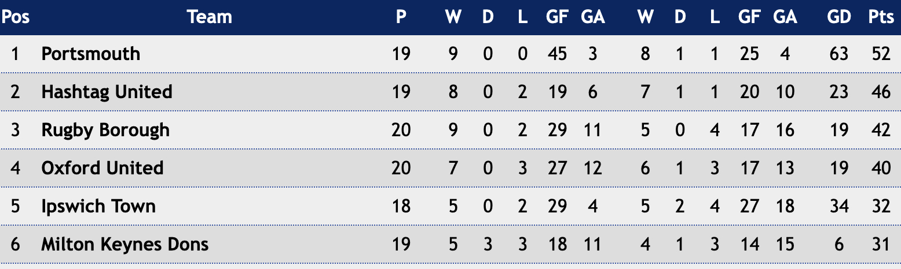Click Oxford United's 40 points value
This screenshot has width=901, height=269.
click(x=881, y=168)
